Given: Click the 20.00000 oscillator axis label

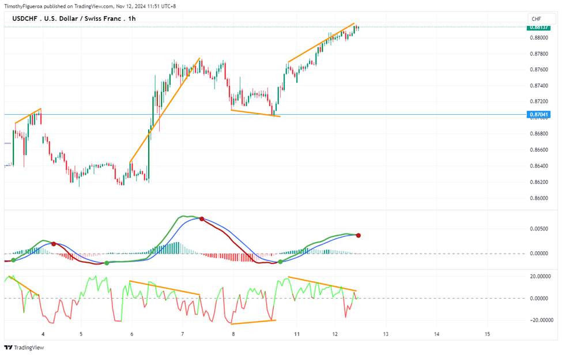Looking at the screenshot, I should click(x=540, y=277).
